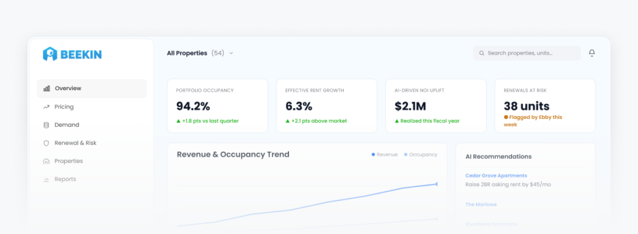
Task: Click the '$2.1M' value
Action: [410, 106]
